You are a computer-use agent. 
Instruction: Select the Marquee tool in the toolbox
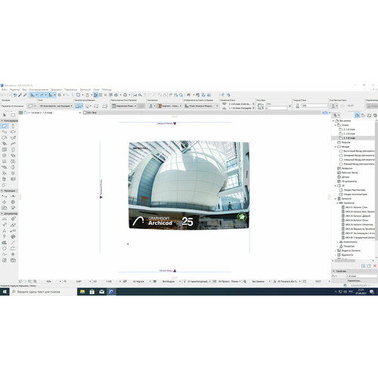pos(13,115)
